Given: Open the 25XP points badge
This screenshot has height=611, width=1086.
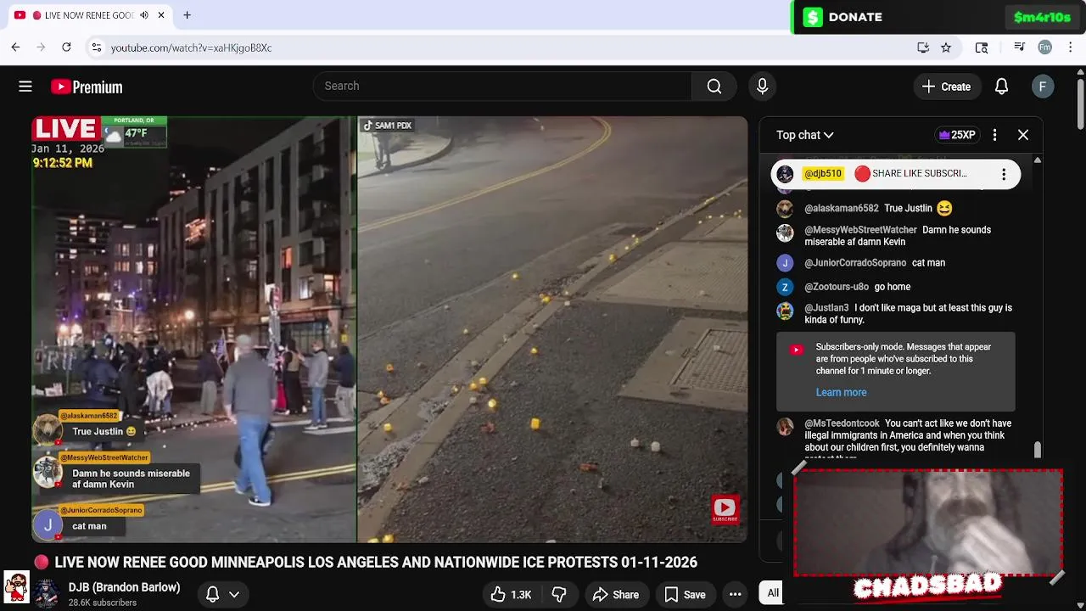Looking at the screenshot, I should pos(957,135).
